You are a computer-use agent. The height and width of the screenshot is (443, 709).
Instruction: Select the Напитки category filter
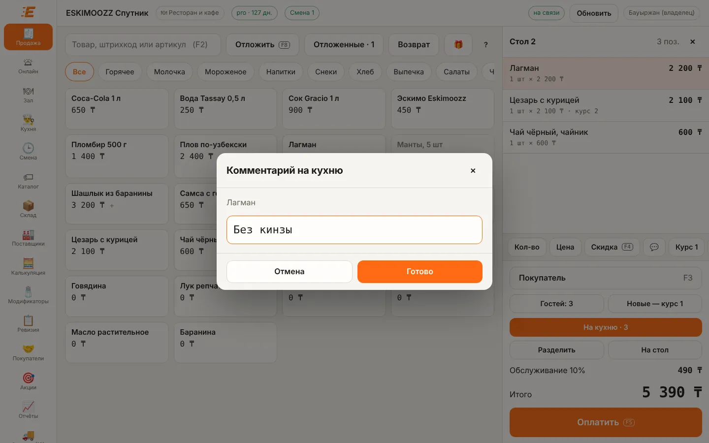(281, 72)
